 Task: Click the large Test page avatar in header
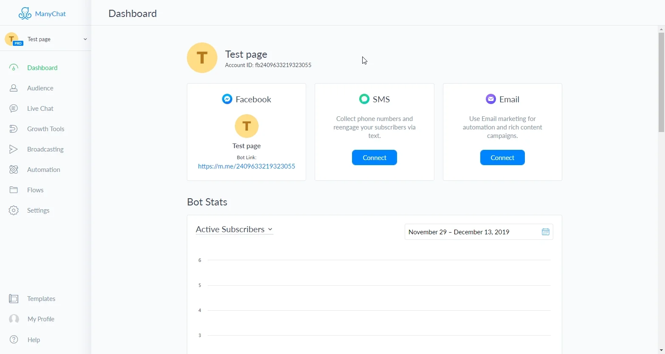click(x=202, y=58)
